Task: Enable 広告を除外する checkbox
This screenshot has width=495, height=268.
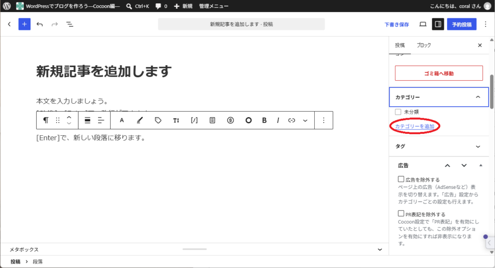Action: 401,179
